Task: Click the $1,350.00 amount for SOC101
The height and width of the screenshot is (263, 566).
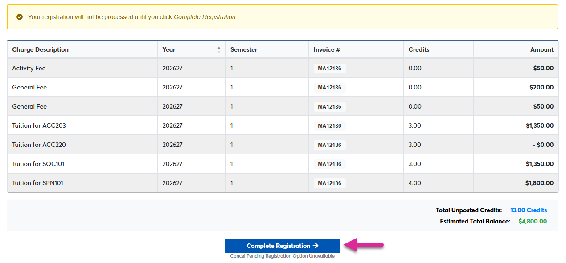Action: 540,164
